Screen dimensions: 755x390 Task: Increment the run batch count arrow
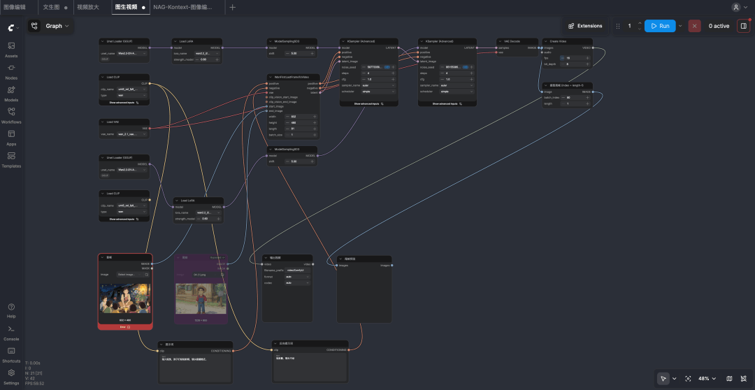pyautogui.click(x=640, y=23)
